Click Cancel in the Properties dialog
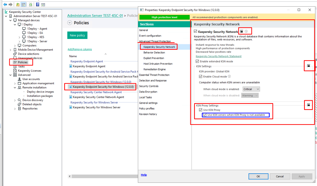 (280, 177)
